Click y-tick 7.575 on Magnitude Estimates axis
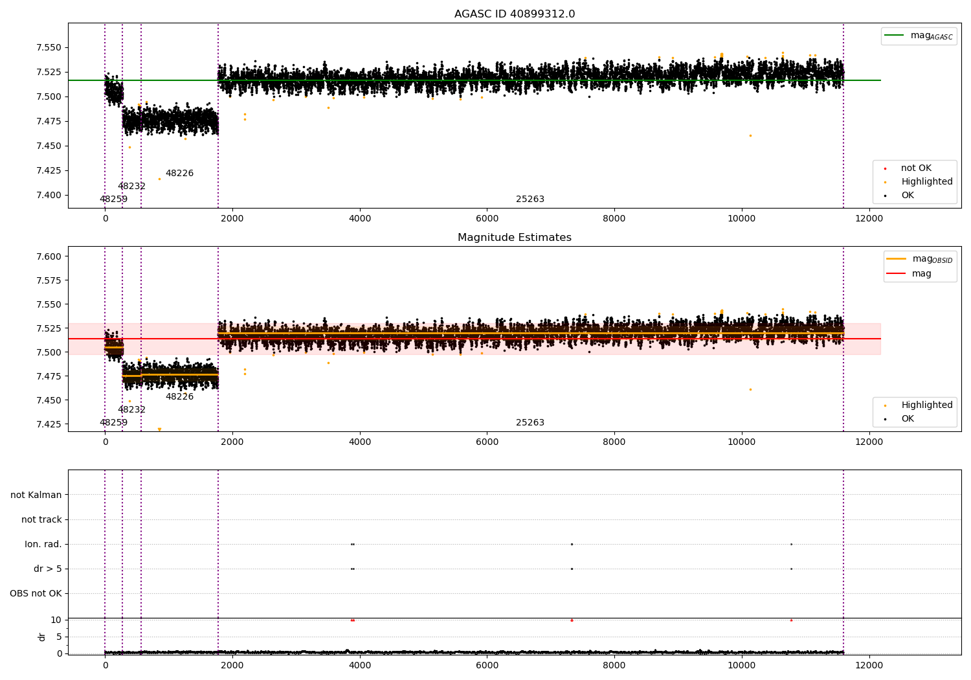This screenshot has width=971, height=680. 49,281
